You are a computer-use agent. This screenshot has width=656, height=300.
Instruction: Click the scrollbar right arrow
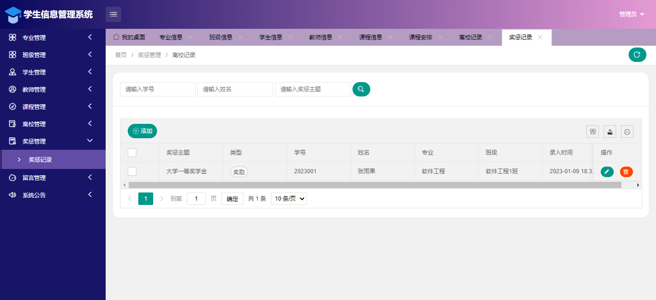pyautogui.click(x=638, y=185)
